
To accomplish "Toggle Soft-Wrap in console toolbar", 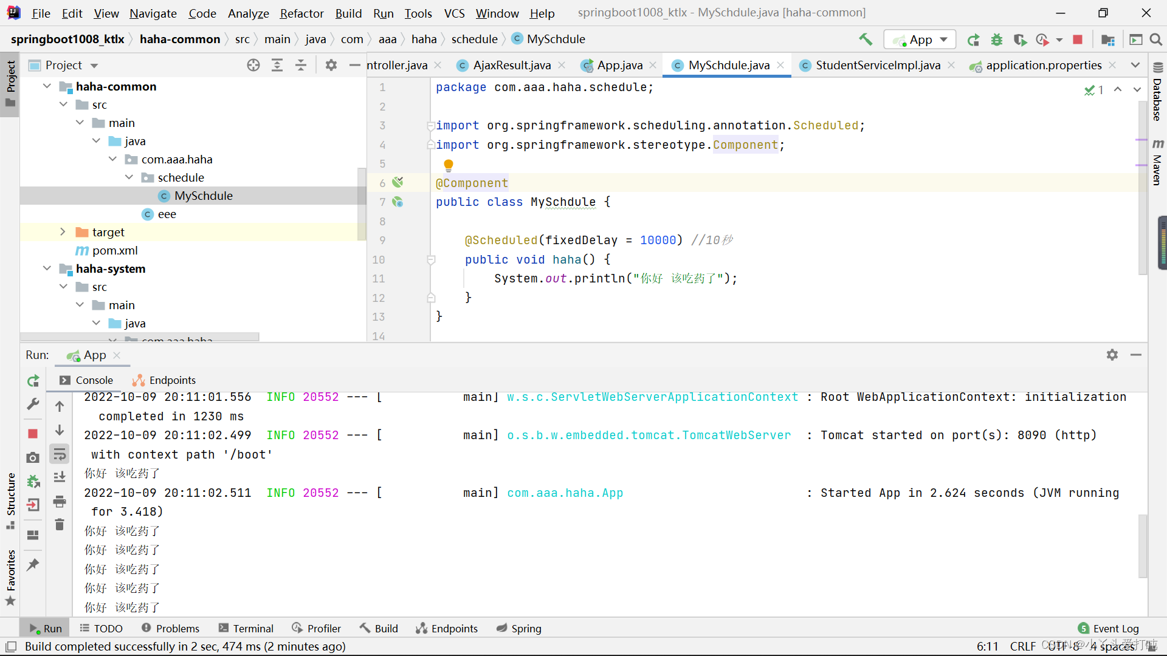I will [x=60, y=454].
